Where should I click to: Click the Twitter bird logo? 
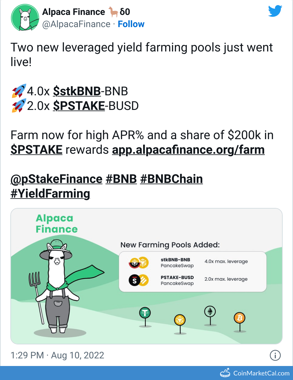tap(275, 11)
